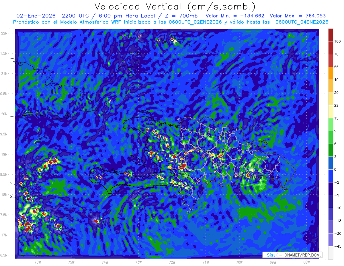Click the '70W' longitude label
This screenshot has width=344, height=266.
pyautogui.click(x=239, y=262)
